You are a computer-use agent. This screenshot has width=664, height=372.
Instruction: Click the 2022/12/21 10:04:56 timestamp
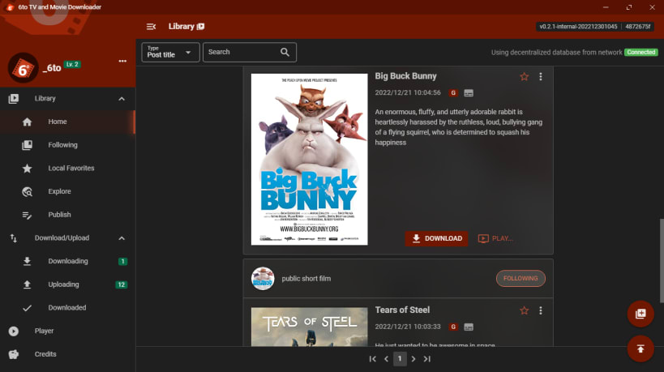coord(408,92)
